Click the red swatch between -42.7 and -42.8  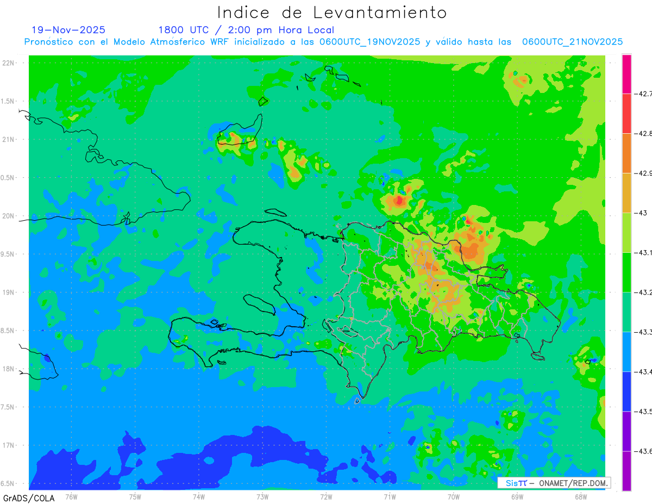click(x=626, y=113)
